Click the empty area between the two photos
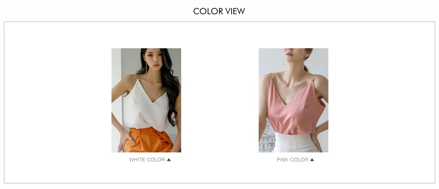Screen dimensions: 439x189 click(x=220, y=100)
